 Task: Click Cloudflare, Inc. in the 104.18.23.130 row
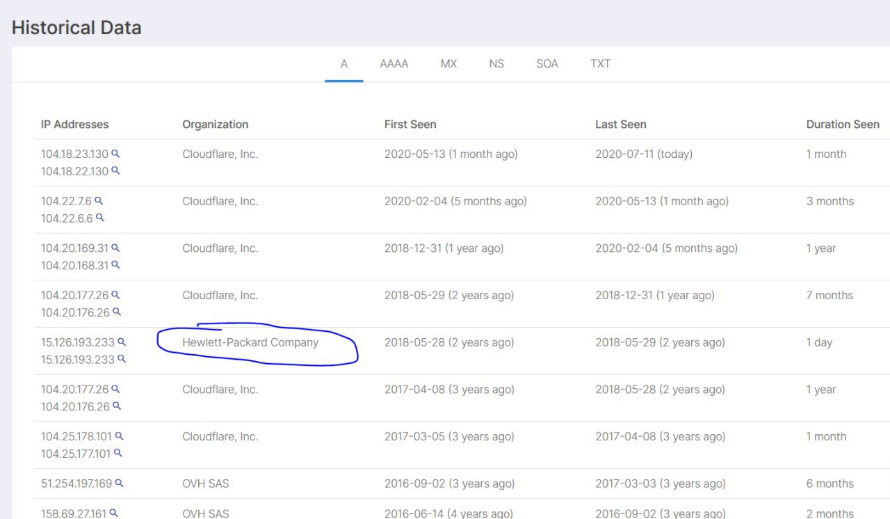[x=220, y=154]
